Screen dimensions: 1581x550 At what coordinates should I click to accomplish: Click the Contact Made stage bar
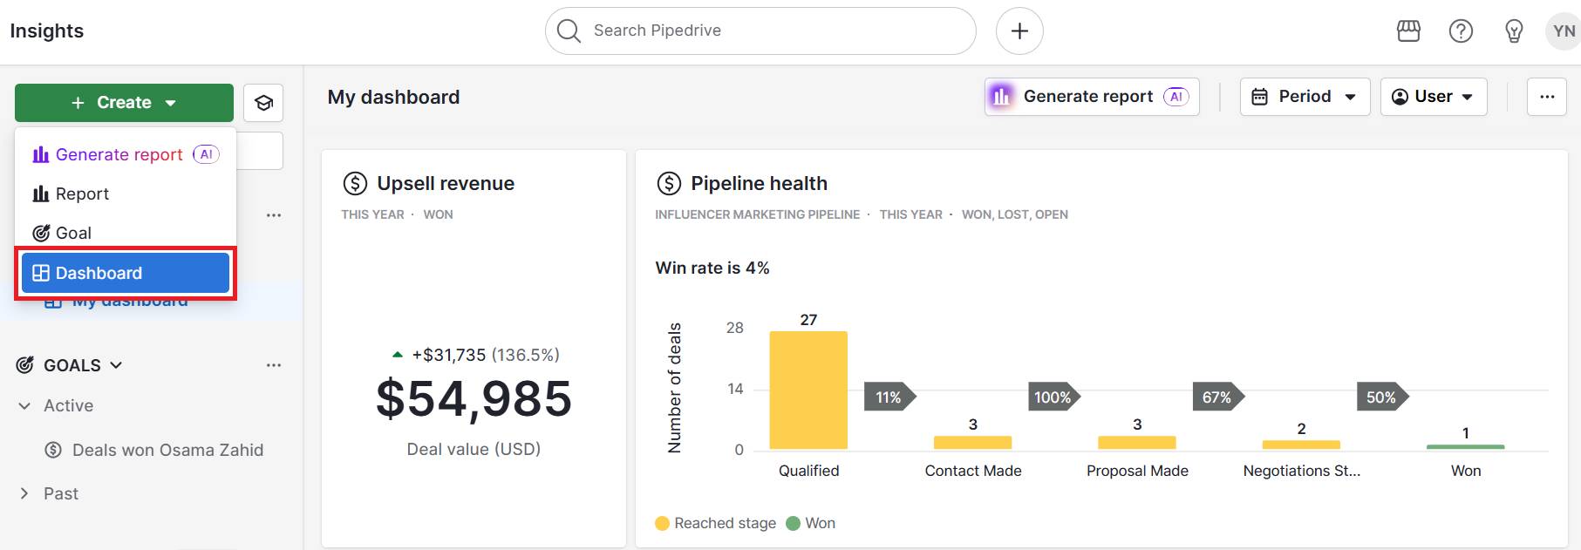972,443
